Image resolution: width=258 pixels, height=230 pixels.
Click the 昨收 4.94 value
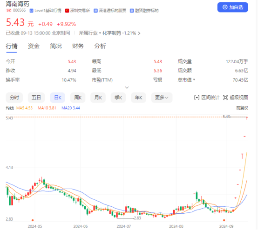72,71
